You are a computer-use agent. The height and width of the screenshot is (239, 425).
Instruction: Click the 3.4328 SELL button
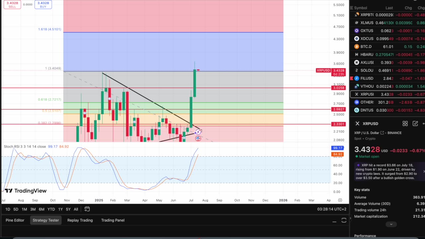(x=12, y=5)
